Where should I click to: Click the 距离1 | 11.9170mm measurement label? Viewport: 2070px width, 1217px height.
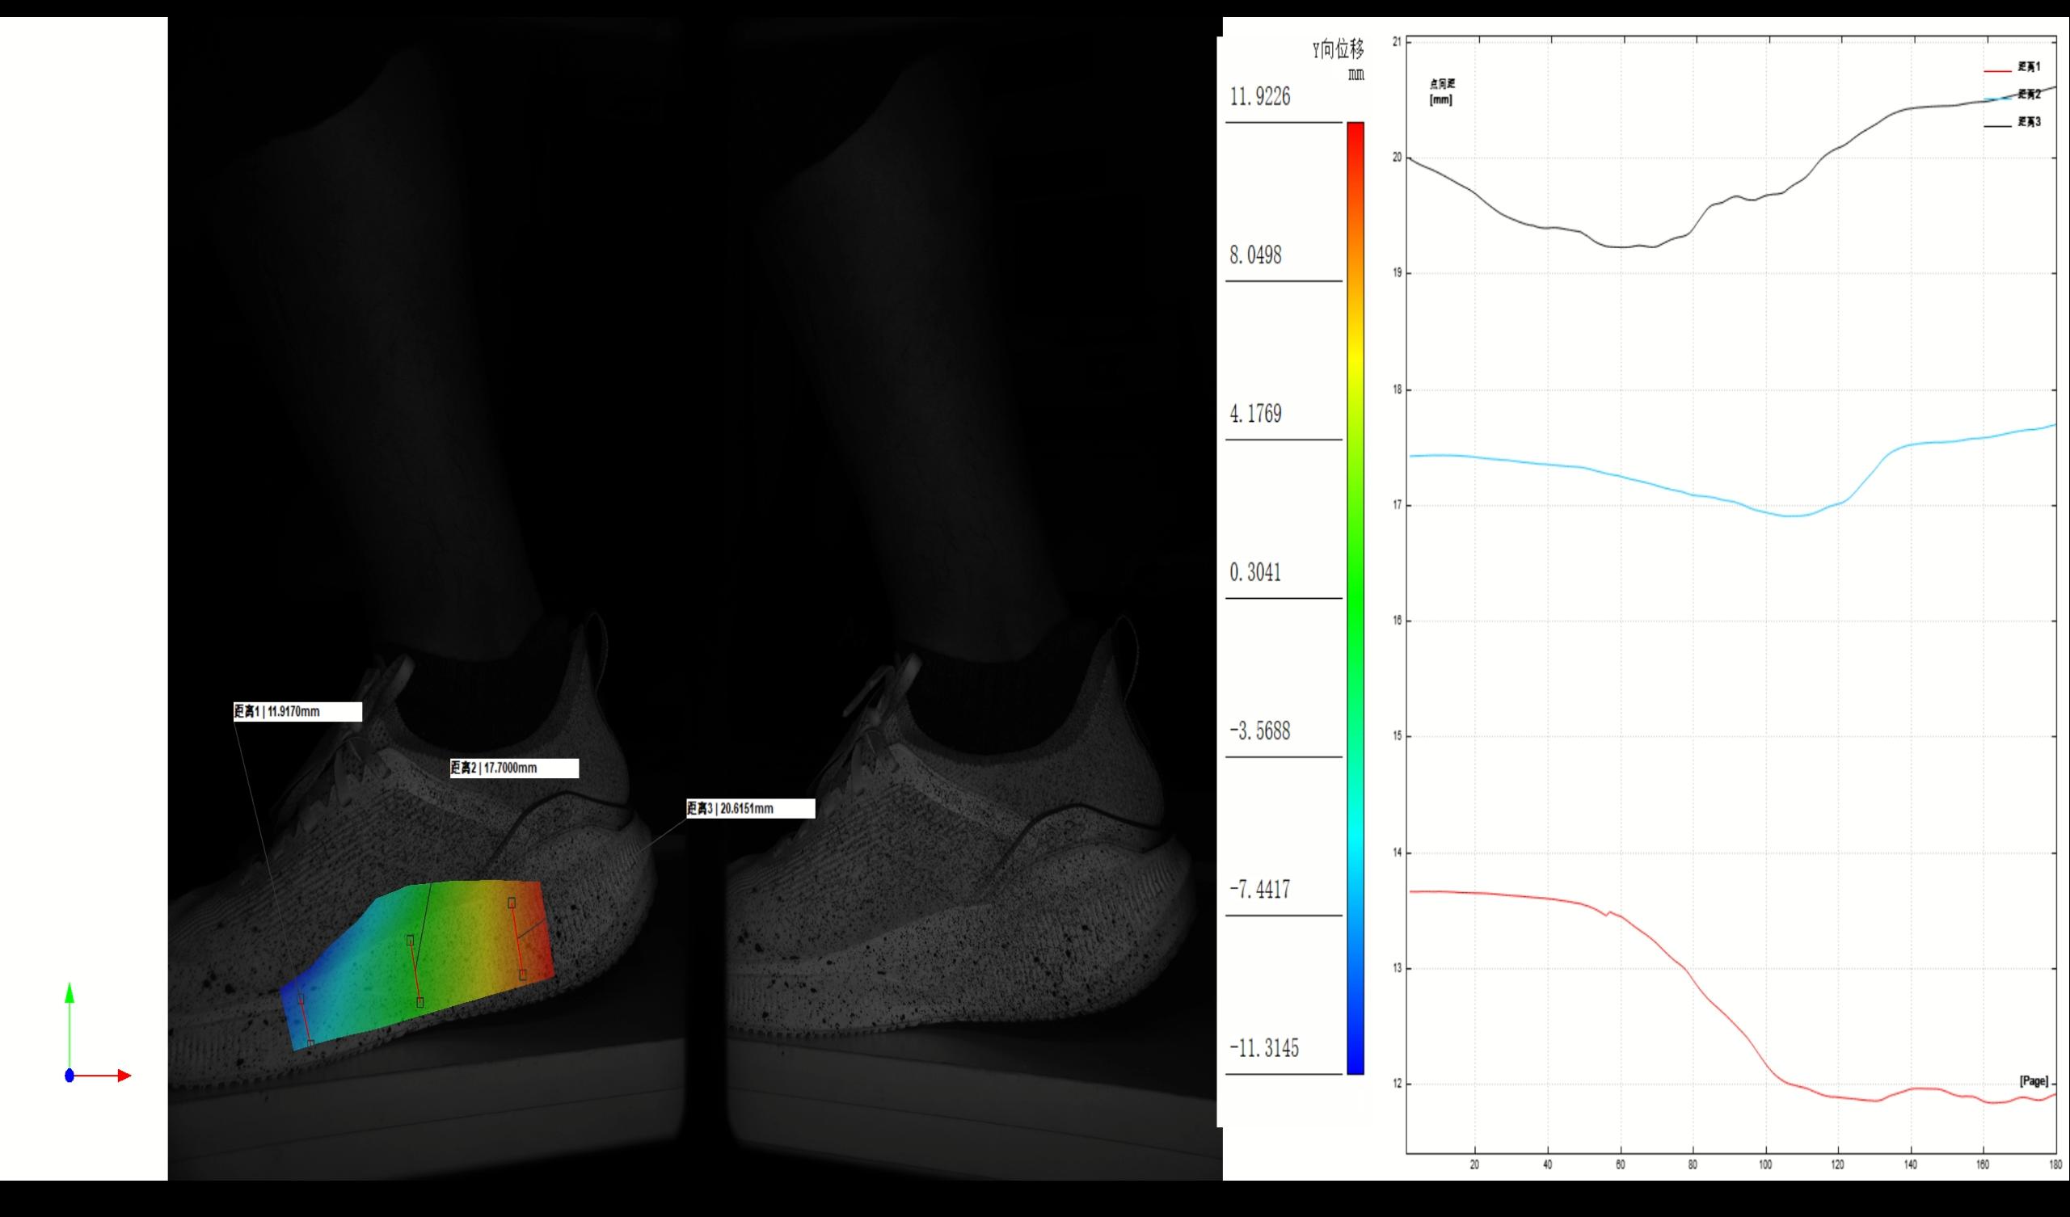pos(297,712)
